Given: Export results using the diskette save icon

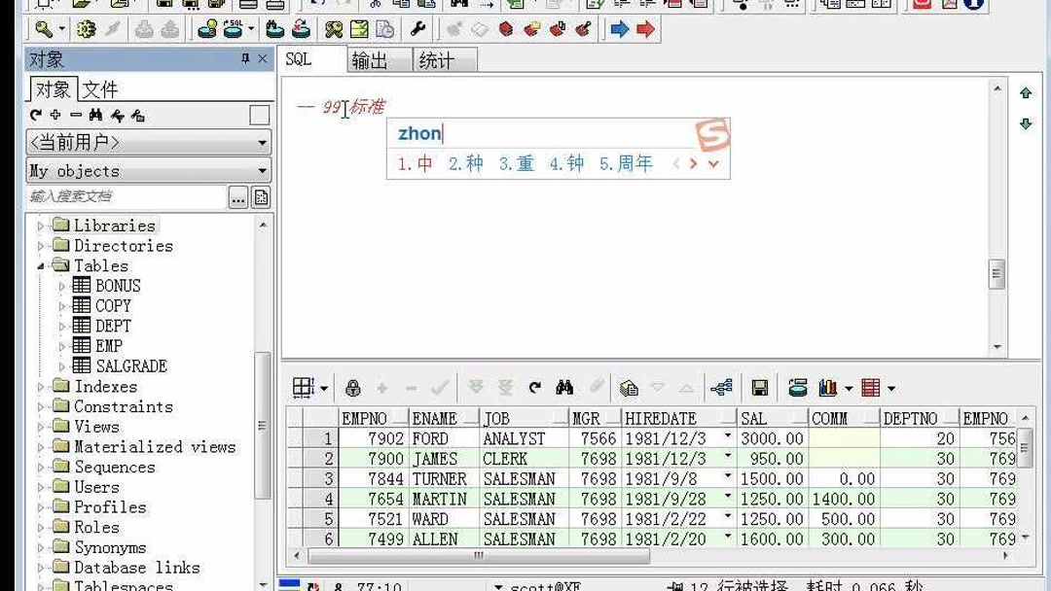Looking at the screenshot, I should (759, 387).
